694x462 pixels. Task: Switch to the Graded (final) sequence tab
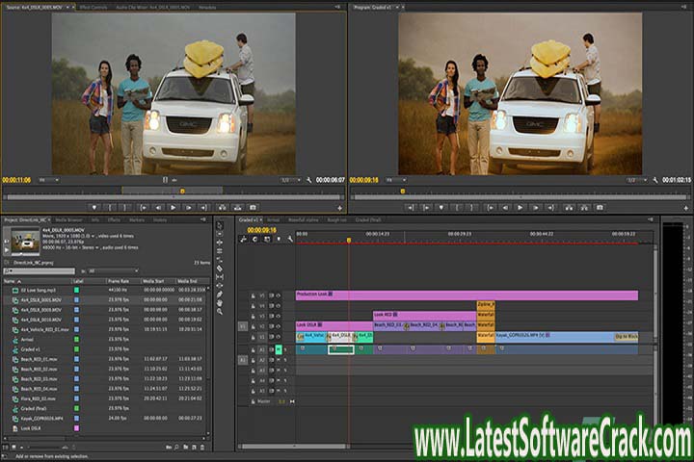tap(368, 219)
